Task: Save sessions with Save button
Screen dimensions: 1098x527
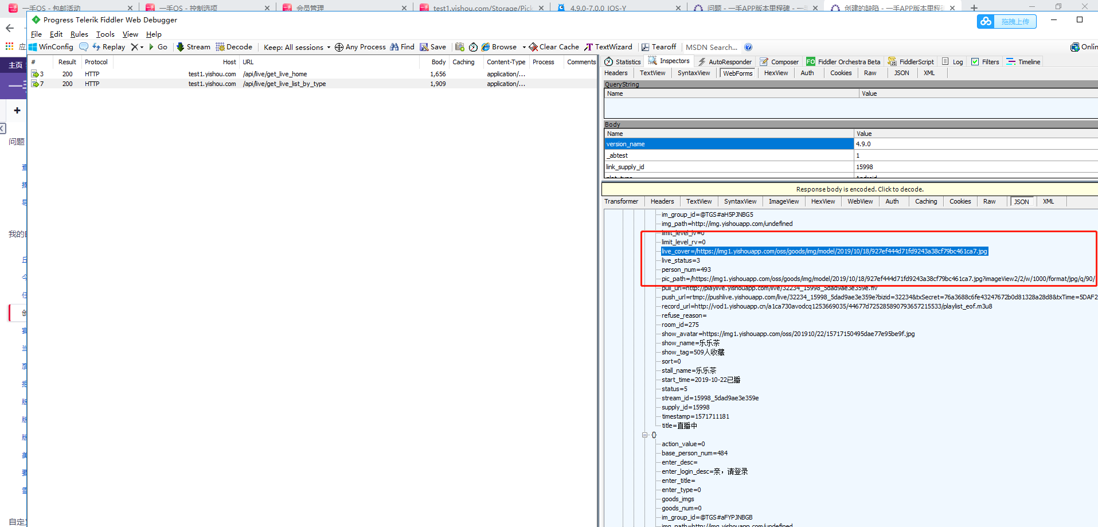Action: 433,47
